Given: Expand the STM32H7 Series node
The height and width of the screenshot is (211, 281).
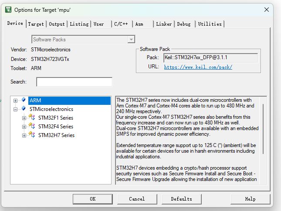Looking at the screenshot, I should [x=24, y=135].
